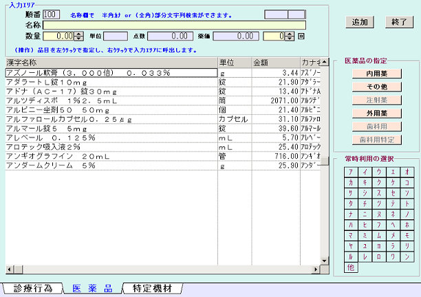421x297 pixels.
Task: Switch to the 診療行為 tab
Action: tap(32, 288)
